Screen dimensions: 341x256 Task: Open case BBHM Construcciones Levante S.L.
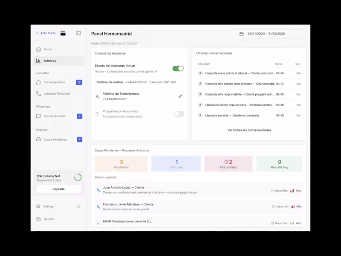198,222
